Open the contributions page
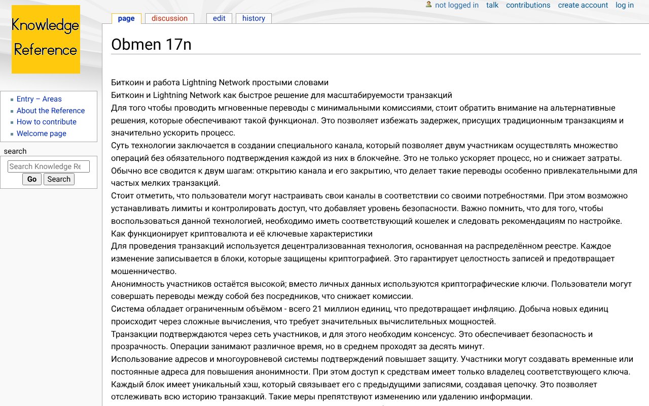The height and width of the screenshot is (406, 649). tap(528, 5)
